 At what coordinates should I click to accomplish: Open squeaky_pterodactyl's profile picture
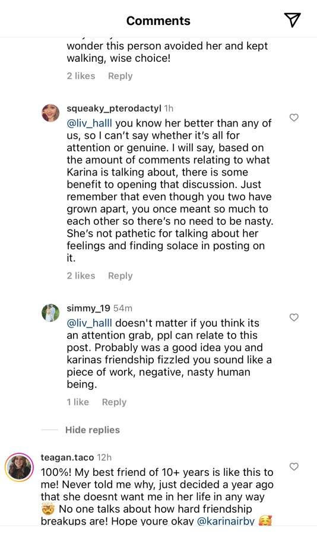point(50,113)
